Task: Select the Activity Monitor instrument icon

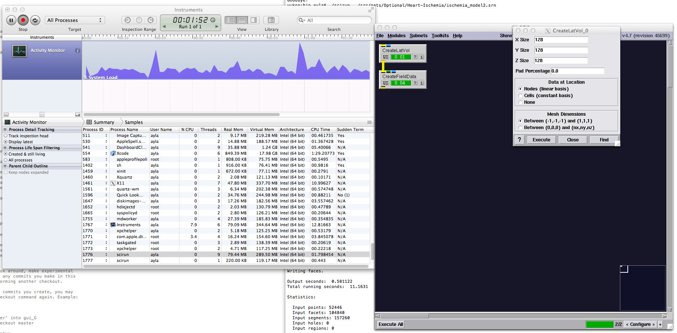Action: (19, 51)
